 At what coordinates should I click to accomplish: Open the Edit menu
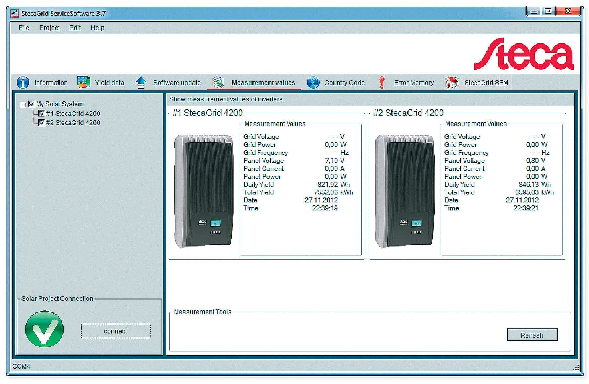pyautogui.click(x=75, y=28)
